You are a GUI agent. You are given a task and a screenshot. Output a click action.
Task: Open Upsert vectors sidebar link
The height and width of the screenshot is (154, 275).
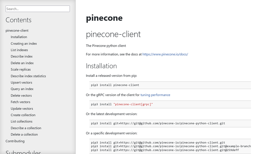coord(21,82)
